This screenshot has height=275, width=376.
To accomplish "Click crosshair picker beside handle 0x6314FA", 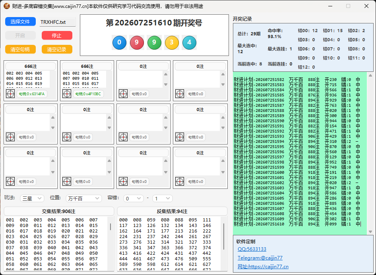I will point(10,94).
